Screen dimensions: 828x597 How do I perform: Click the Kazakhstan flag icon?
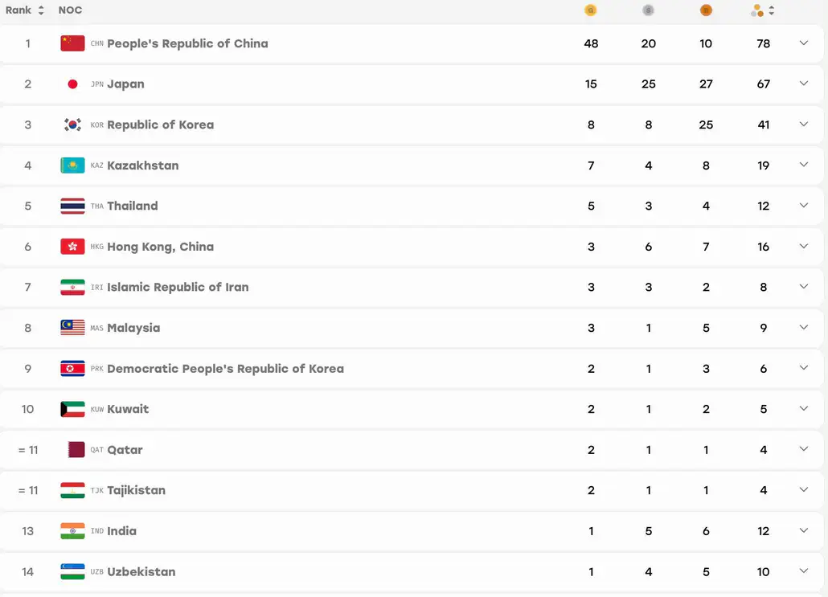72,166
